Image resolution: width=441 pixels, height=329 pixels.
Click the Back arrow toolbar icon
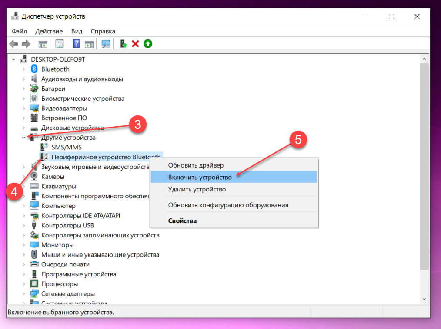[x=13, y=44]
